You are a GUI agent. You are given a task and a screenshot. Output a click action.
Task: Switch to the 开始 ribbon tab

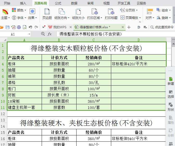click(x=7, y=3)
